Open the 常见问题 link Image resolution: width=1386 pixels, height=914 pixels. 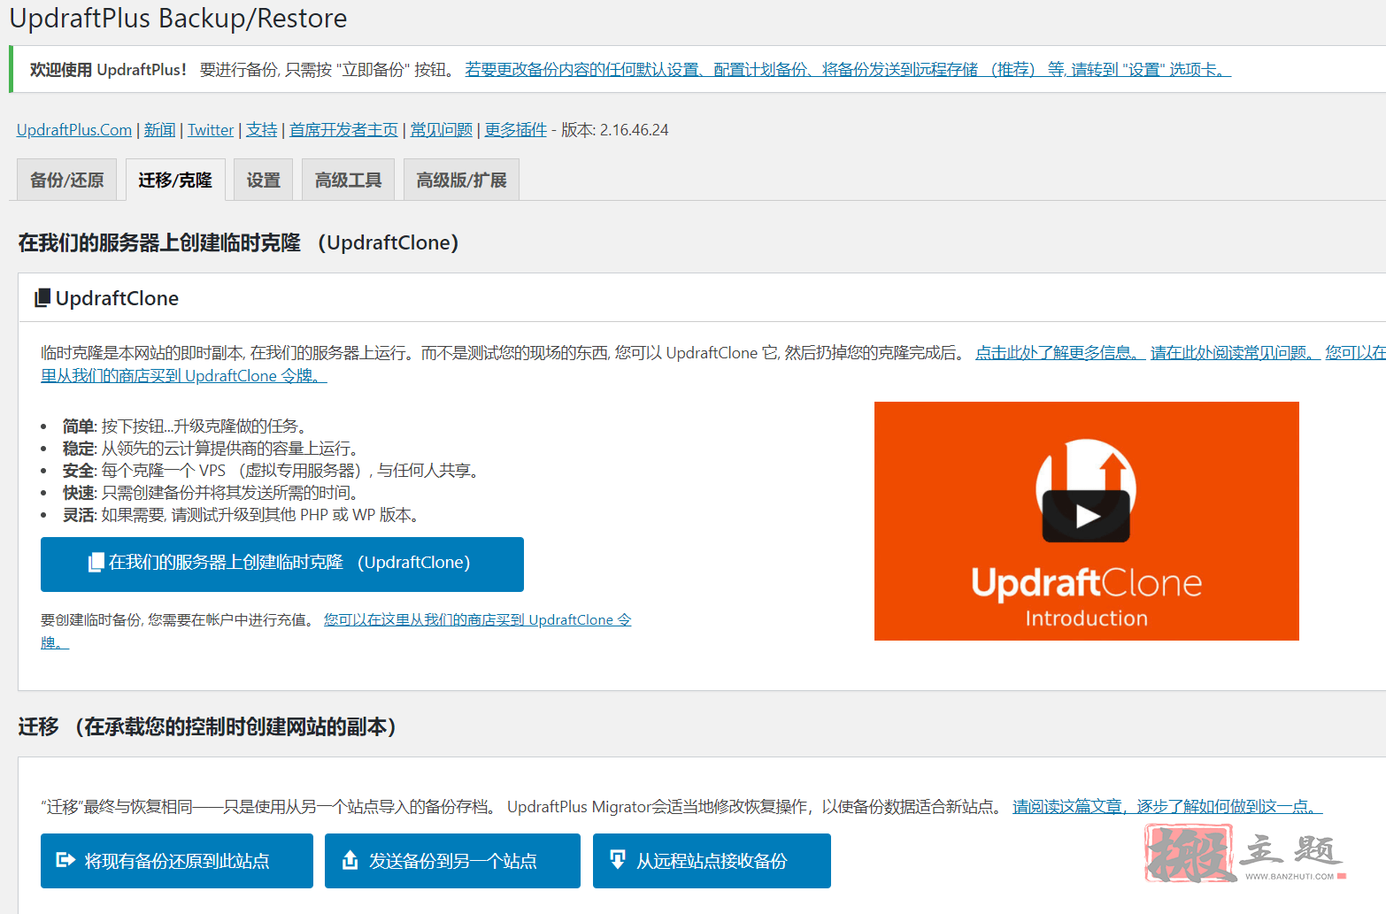(442, 130)
